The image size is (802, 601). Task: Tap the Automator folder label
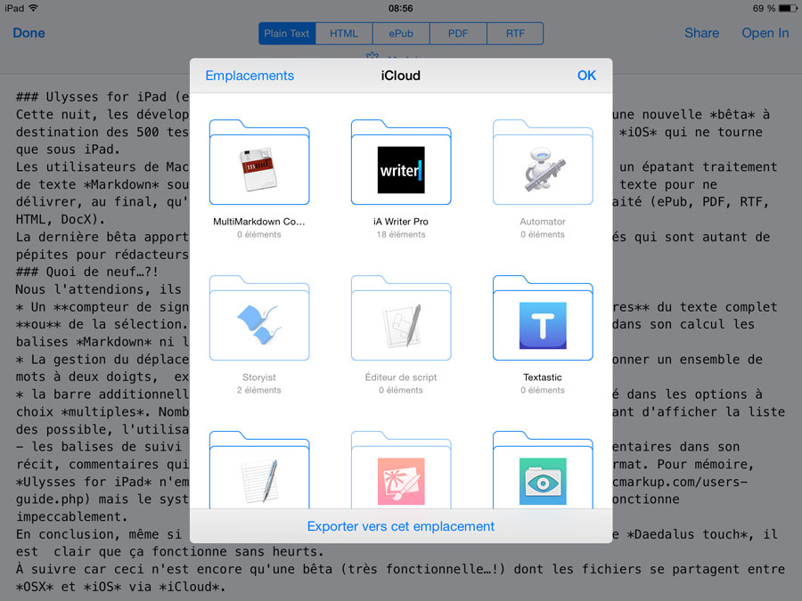(x=543, y=222)
